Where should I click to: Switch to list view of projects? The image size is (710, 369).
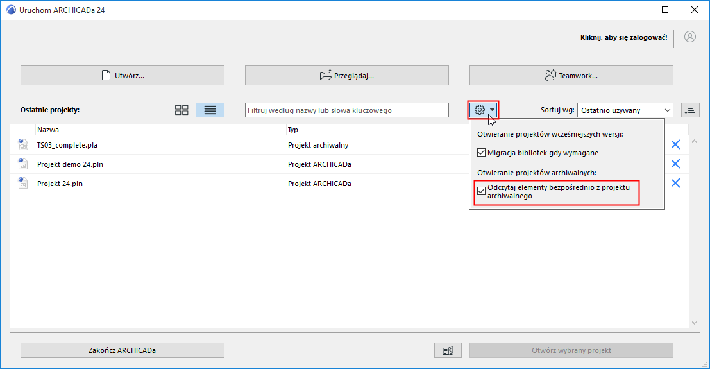point(210,110)
